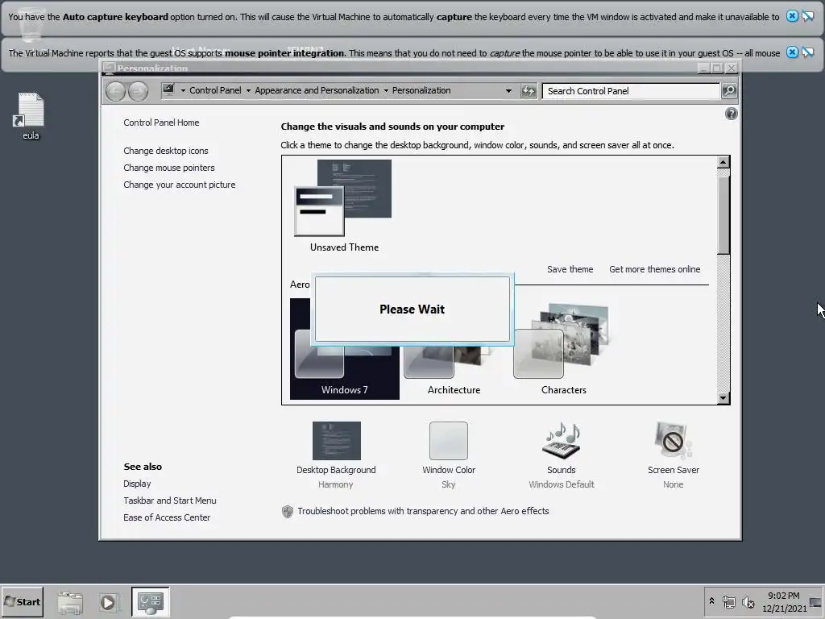Open Change desktop icons link
Screen dimensions: 825x619
[x=166, y=151]
